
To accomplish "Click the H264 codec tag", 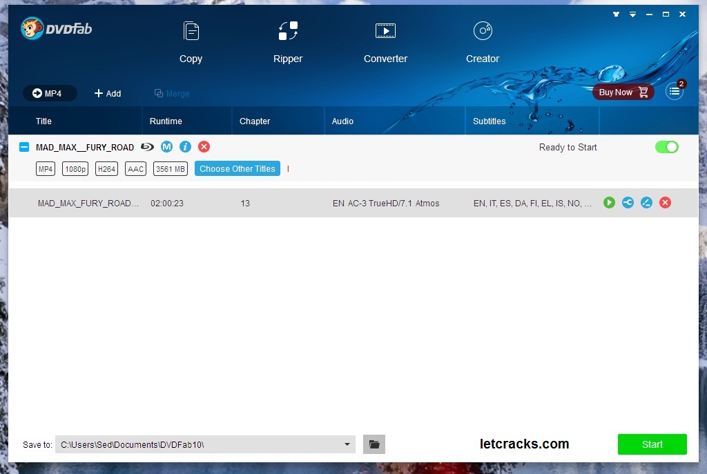I will click(x=106, y=169).
